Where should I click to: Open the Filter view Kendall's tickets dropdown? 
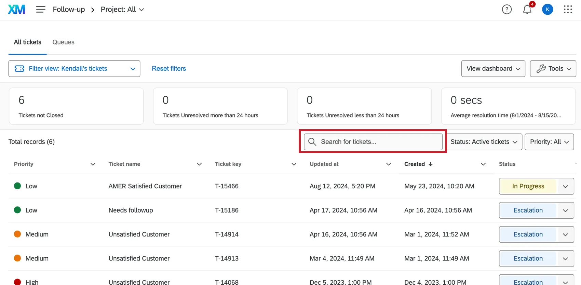[x=74, y=69]
